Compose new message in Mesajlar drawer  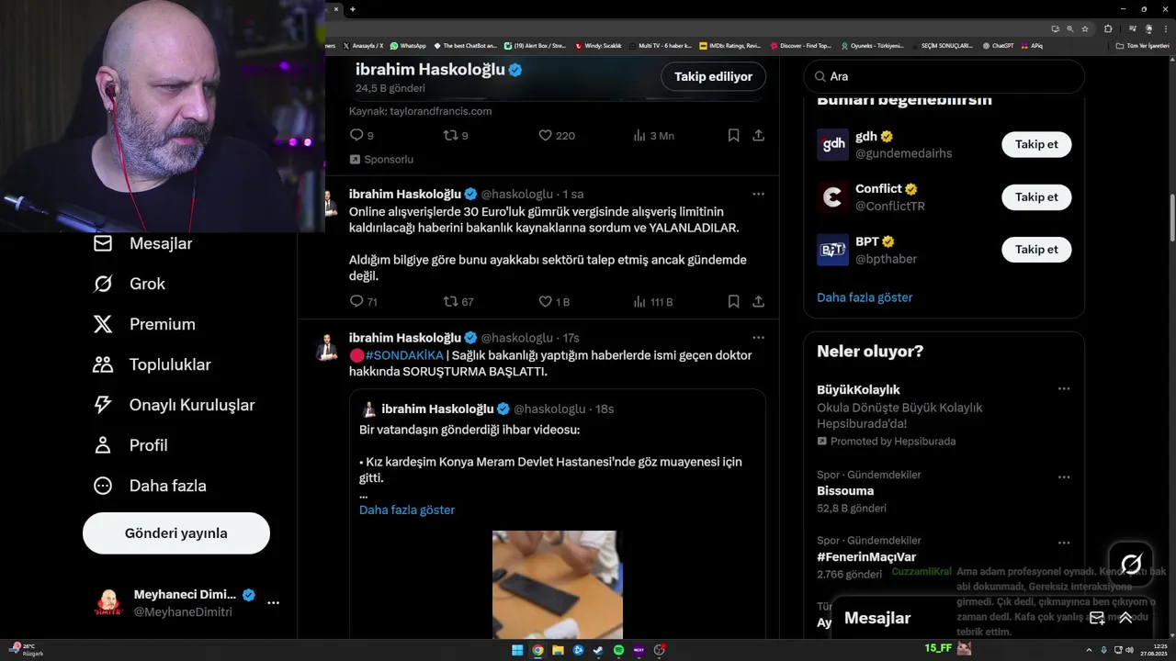(1097, 618)
